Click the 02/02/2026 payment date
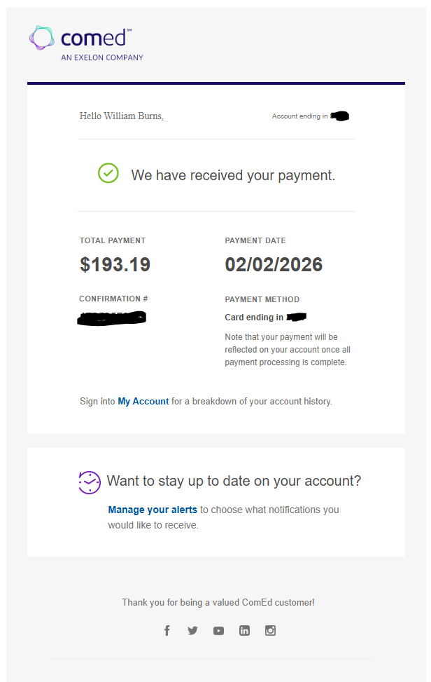Viewport: 431px width, 682px height. click(274, 265)
